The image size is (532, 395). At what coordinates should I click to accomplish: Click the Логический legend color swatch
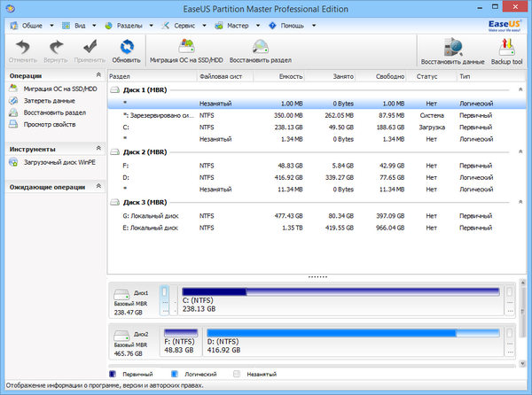[x=175, y=374]
